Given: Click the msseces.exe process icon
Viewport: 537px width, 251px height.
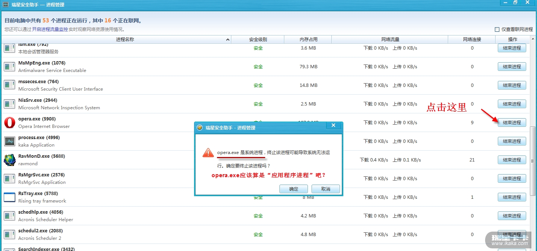Looking at the screenshot, I should (9, 85).
